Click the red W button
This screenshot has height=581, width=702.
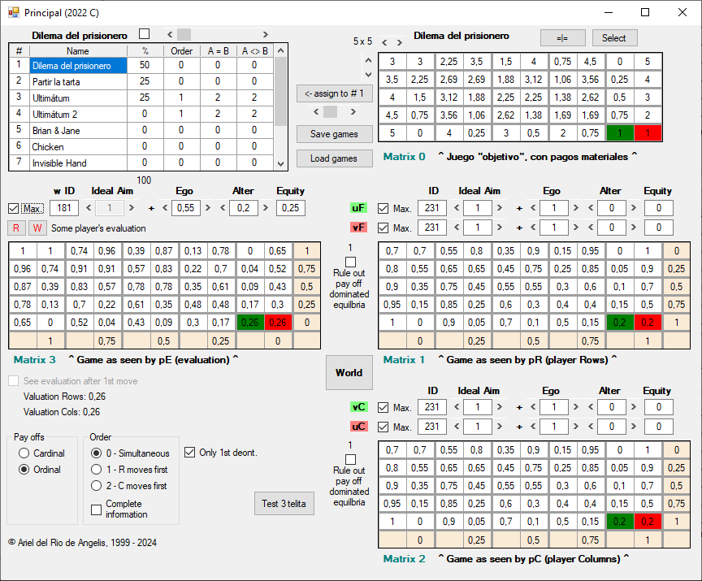[x=37, y=228]
